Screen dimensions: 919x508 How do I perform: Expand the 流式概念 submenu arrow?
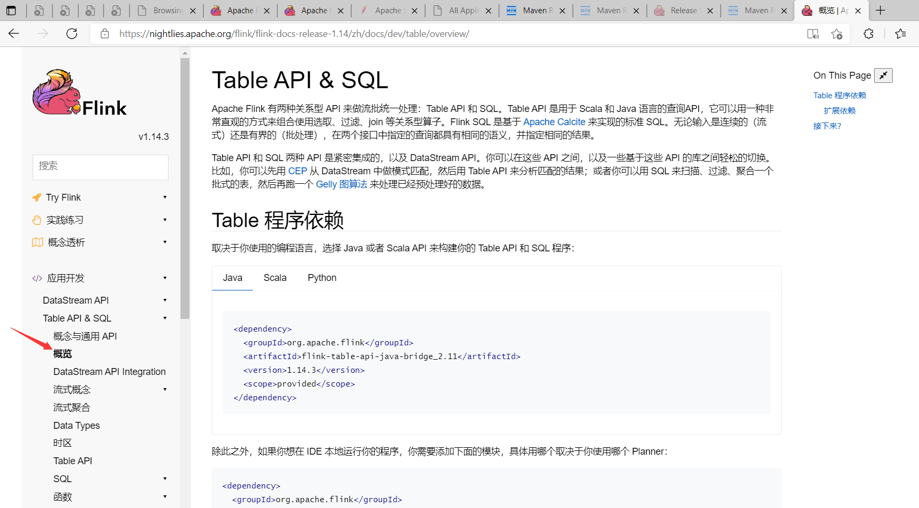[165, 390]
